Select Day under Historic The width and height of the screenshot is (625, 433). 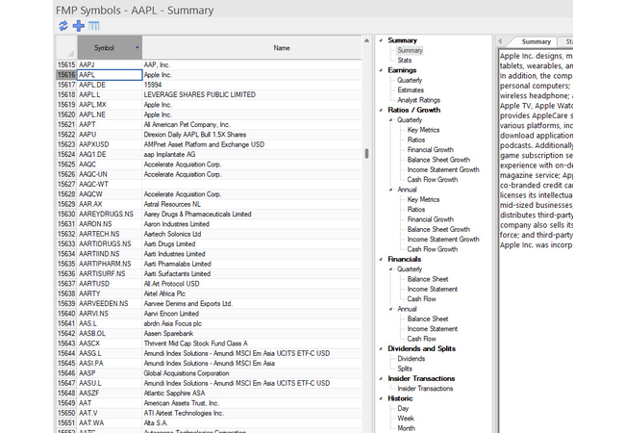pyautogui.click(x=403, y=409)
